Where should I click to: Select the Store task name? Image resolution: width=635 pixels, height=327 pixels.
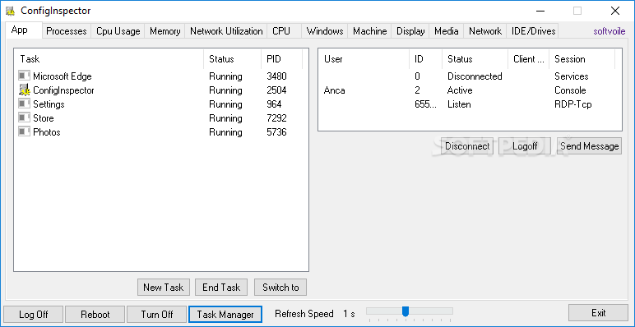tap(44, 118)
